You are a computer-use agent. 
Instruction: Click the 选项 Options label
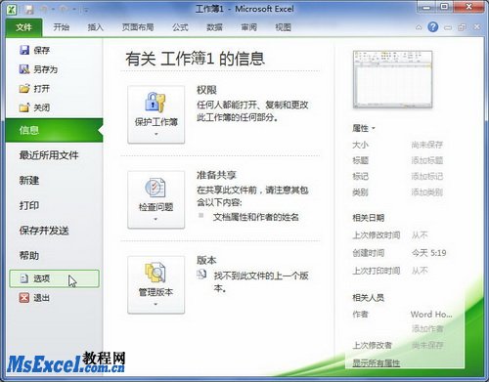[42, 278]
